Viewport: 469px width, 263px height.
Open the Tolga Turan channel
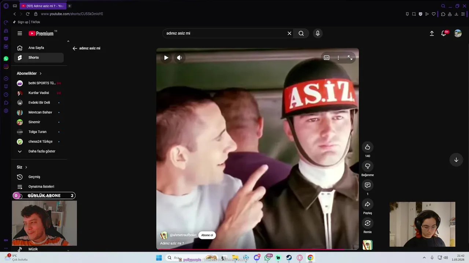coord(39,132)
